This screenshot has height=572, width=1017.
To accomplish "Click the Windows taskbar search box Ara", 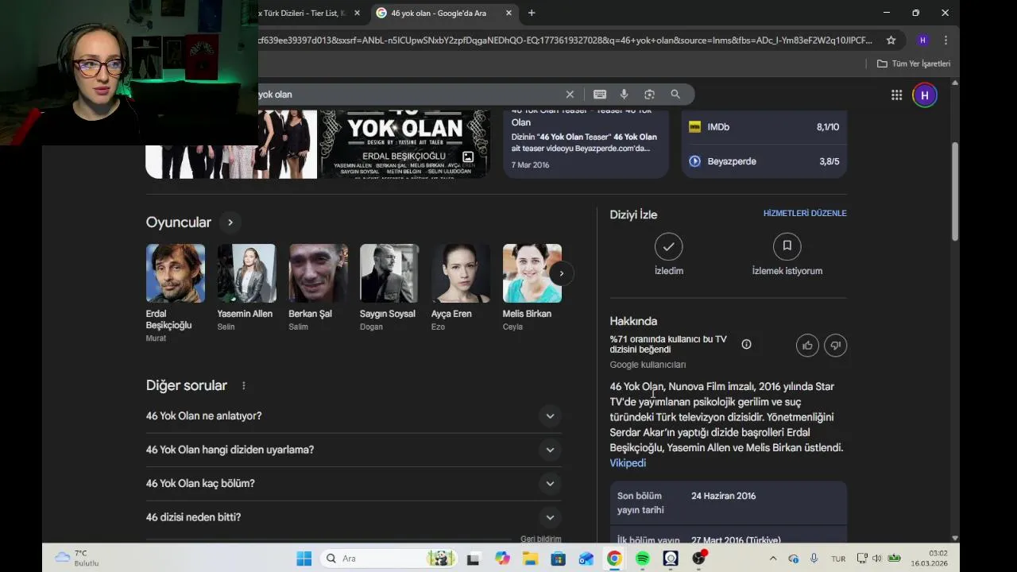I will (x=389, y=558).
